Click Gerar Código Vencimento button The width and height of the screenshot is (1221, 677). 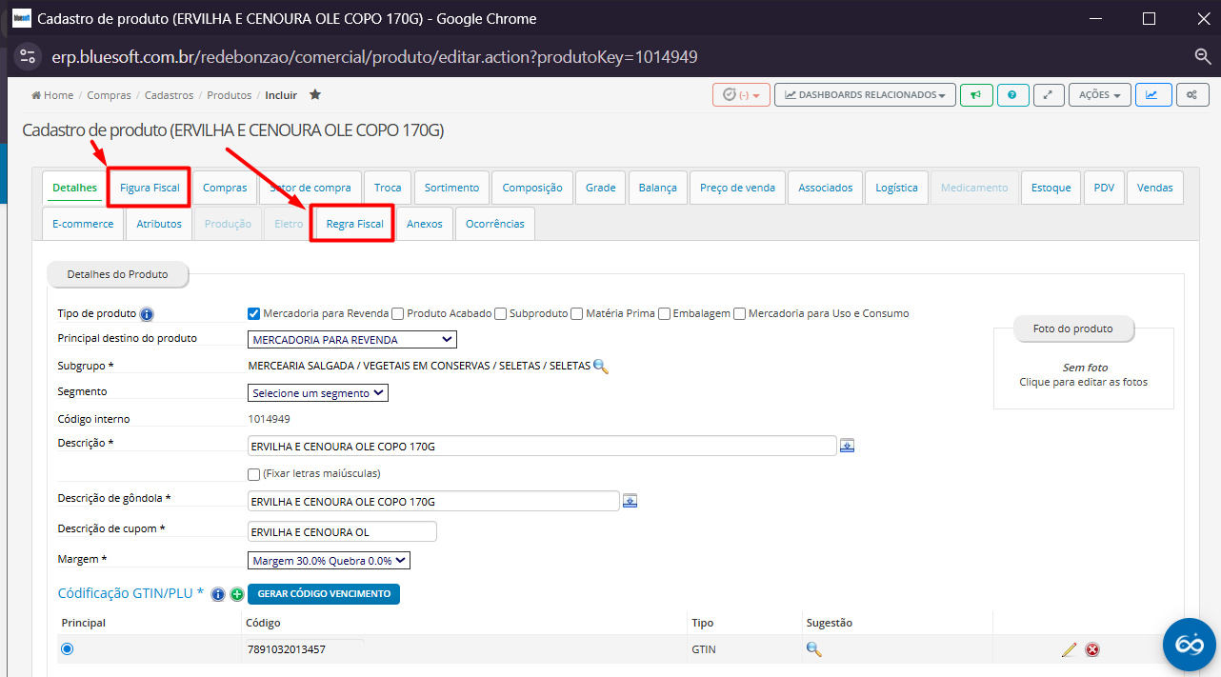coord(324,594)
